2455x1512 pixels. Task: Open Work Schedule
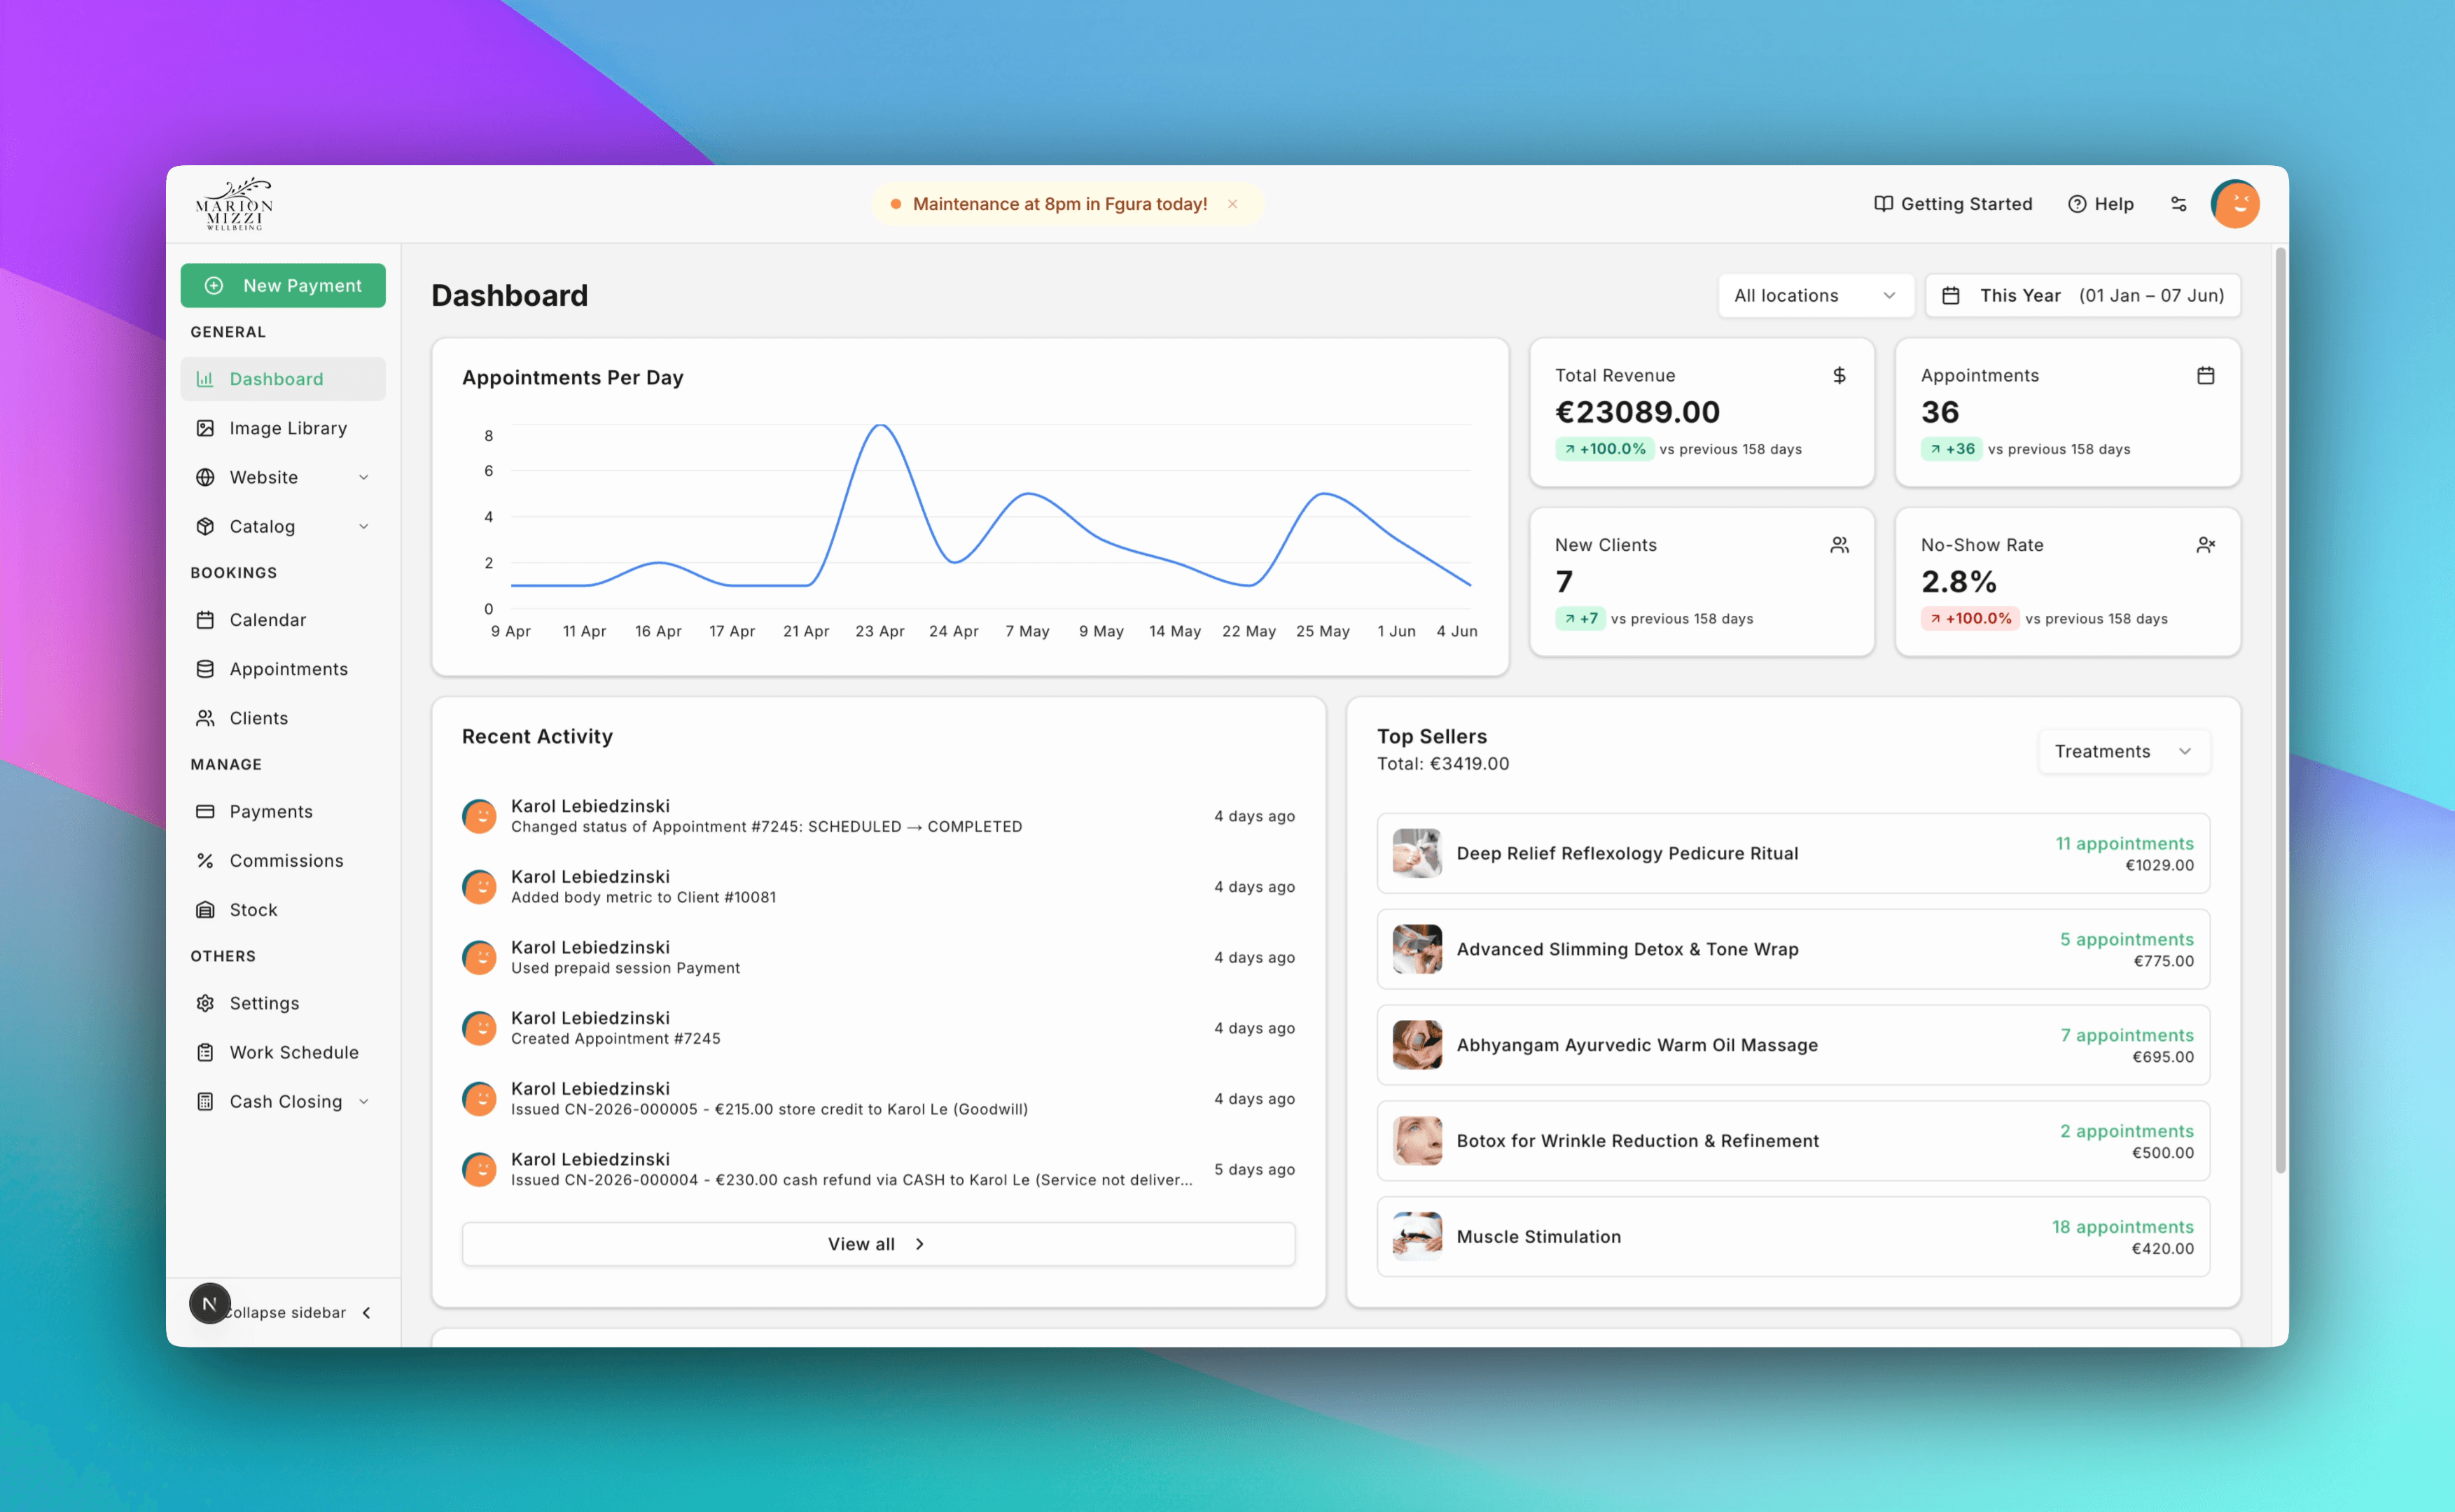click(x=283, y=1052)
